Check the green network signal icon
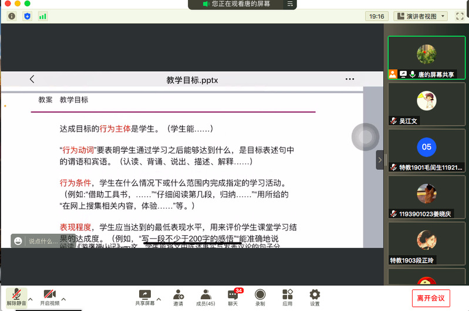The width and height of the screenshot is (469, 311). click(x=42, y=16)
